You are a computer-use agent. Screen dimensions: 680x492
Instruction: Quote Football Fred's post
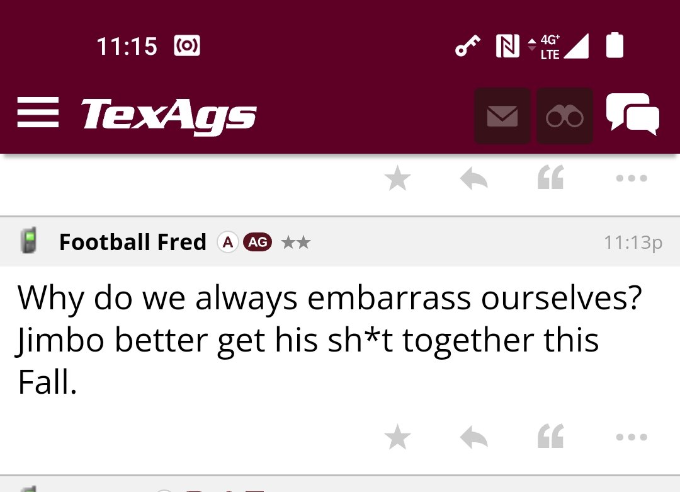tap(550, 436)
